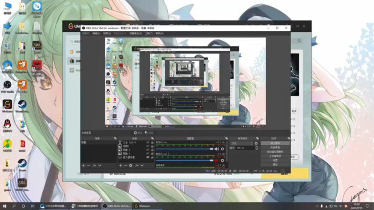
Task: Open the OBS Studio desktop shortcut
Action: (7, 86)
